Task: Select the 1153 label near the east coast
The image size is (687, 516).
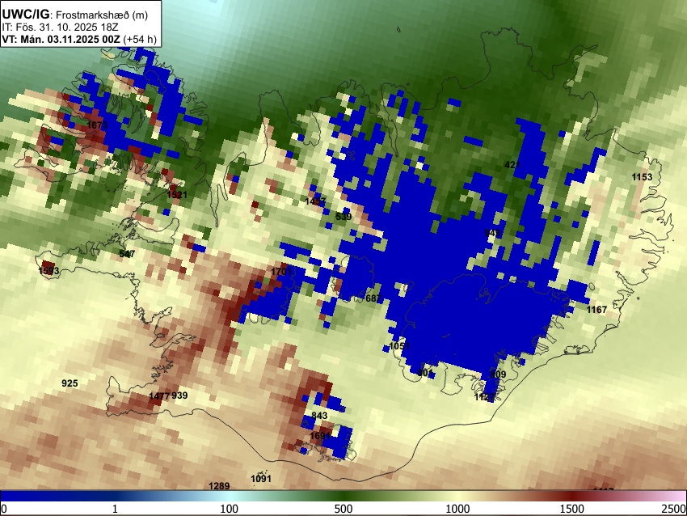Action: click(642, 177)
